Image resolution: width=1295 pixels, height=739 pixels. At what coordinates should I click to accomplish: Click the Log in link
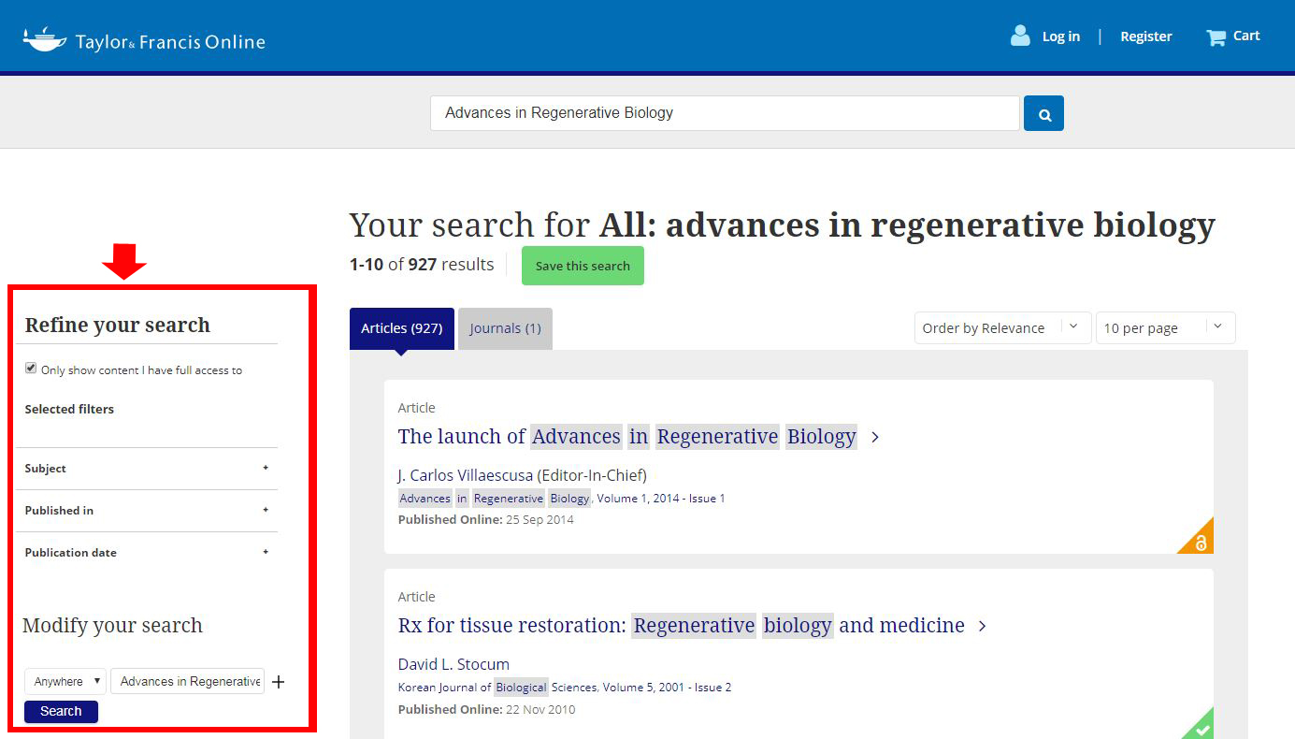[x=1061, y=36]
